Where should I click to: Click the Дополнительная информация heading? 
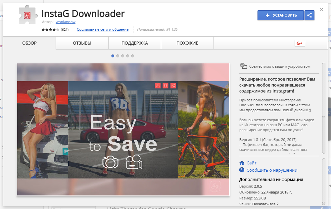271,180
